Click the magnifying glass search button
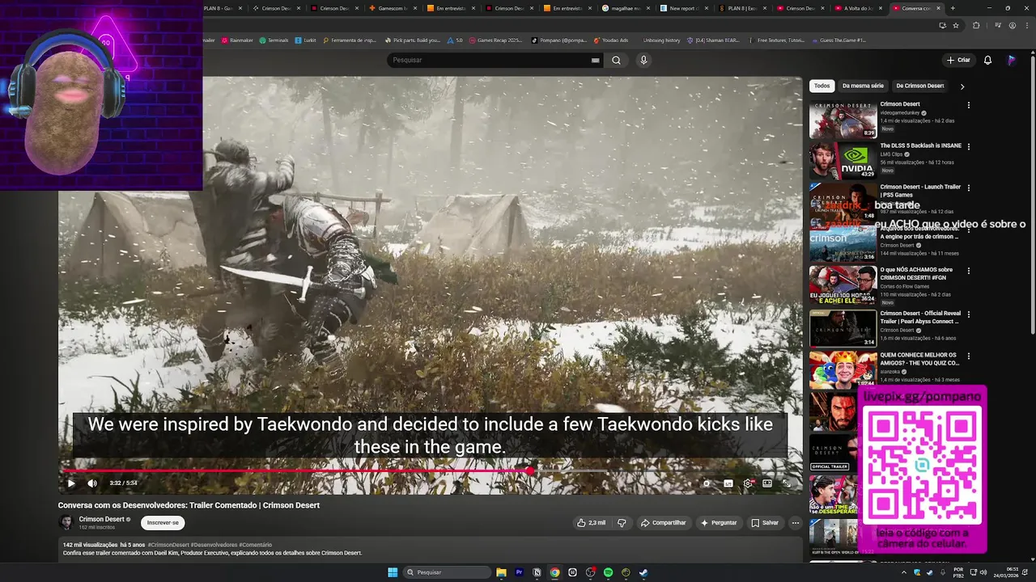 [616, 60]
